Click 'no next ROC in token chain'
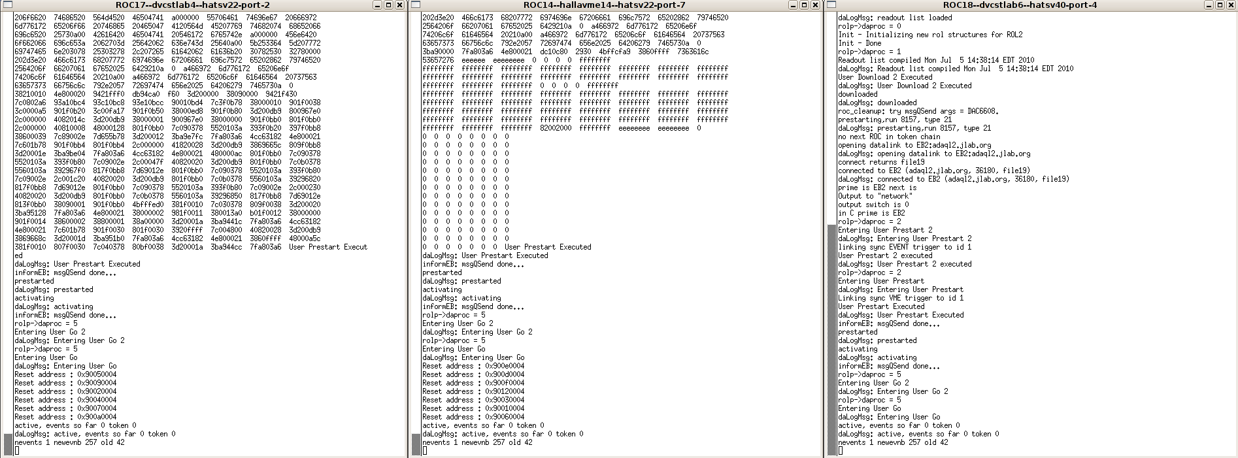This screenshot has width=1238, height=458. (x=889, y=137)
